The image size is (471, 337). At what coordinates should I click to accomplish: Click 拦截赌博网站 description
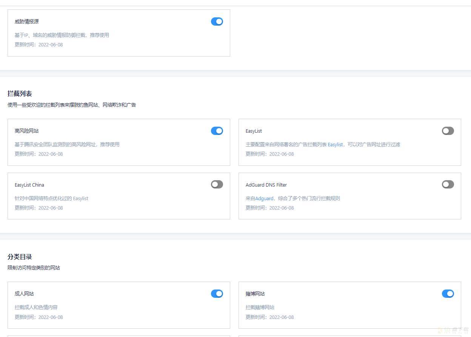pos(260,307)
